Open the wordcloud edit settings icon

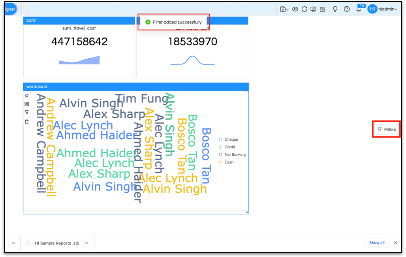pos(27,104)
